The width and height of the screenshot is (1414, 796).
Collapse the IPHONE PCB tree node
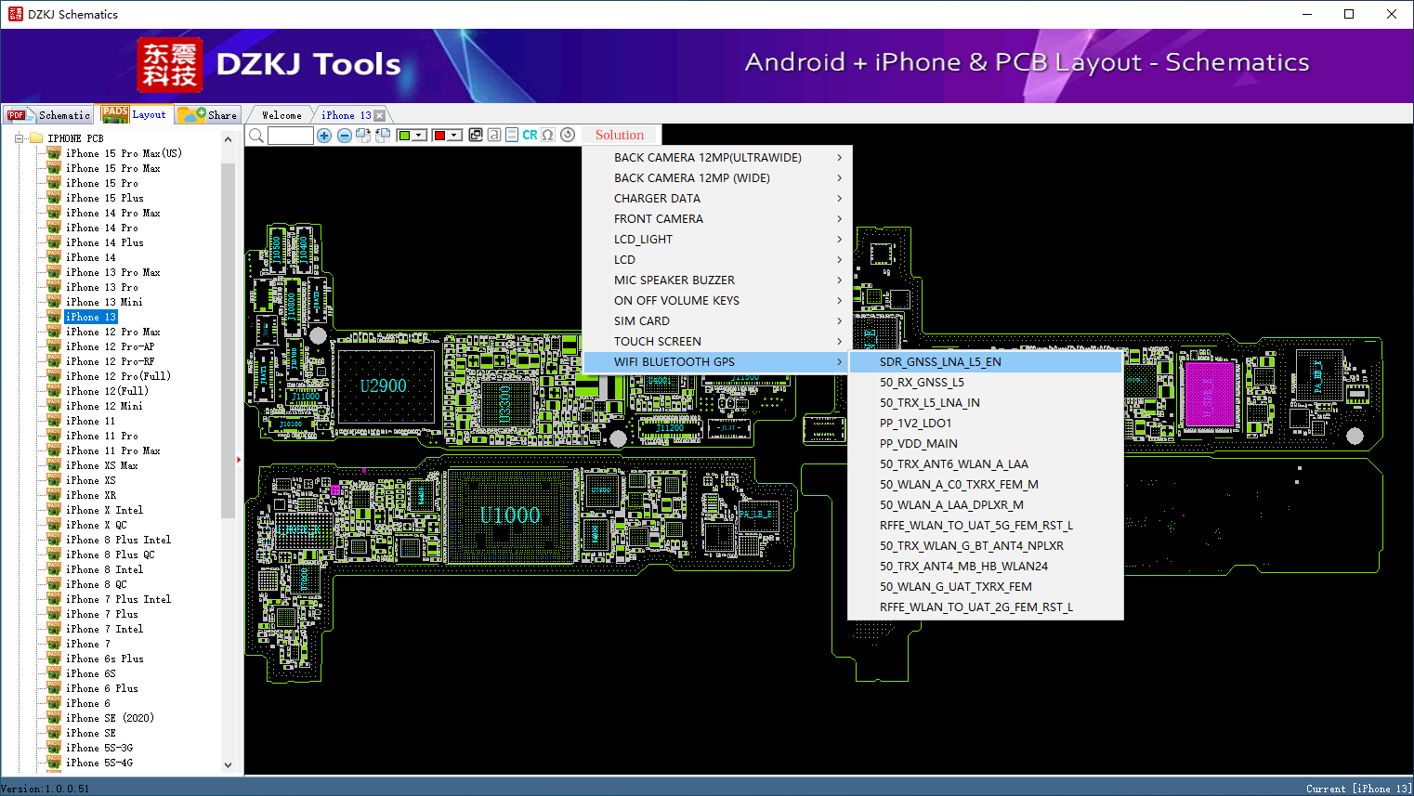point(19,138)
